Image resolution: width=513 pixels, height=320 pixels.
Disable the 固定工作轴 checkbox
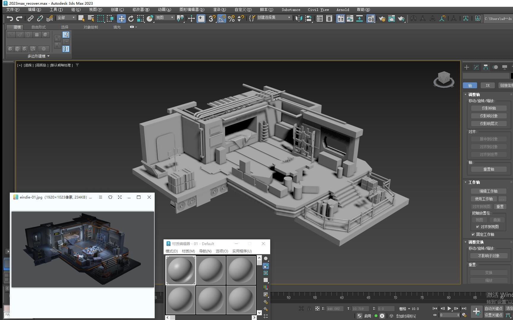[x=473, y=234]
